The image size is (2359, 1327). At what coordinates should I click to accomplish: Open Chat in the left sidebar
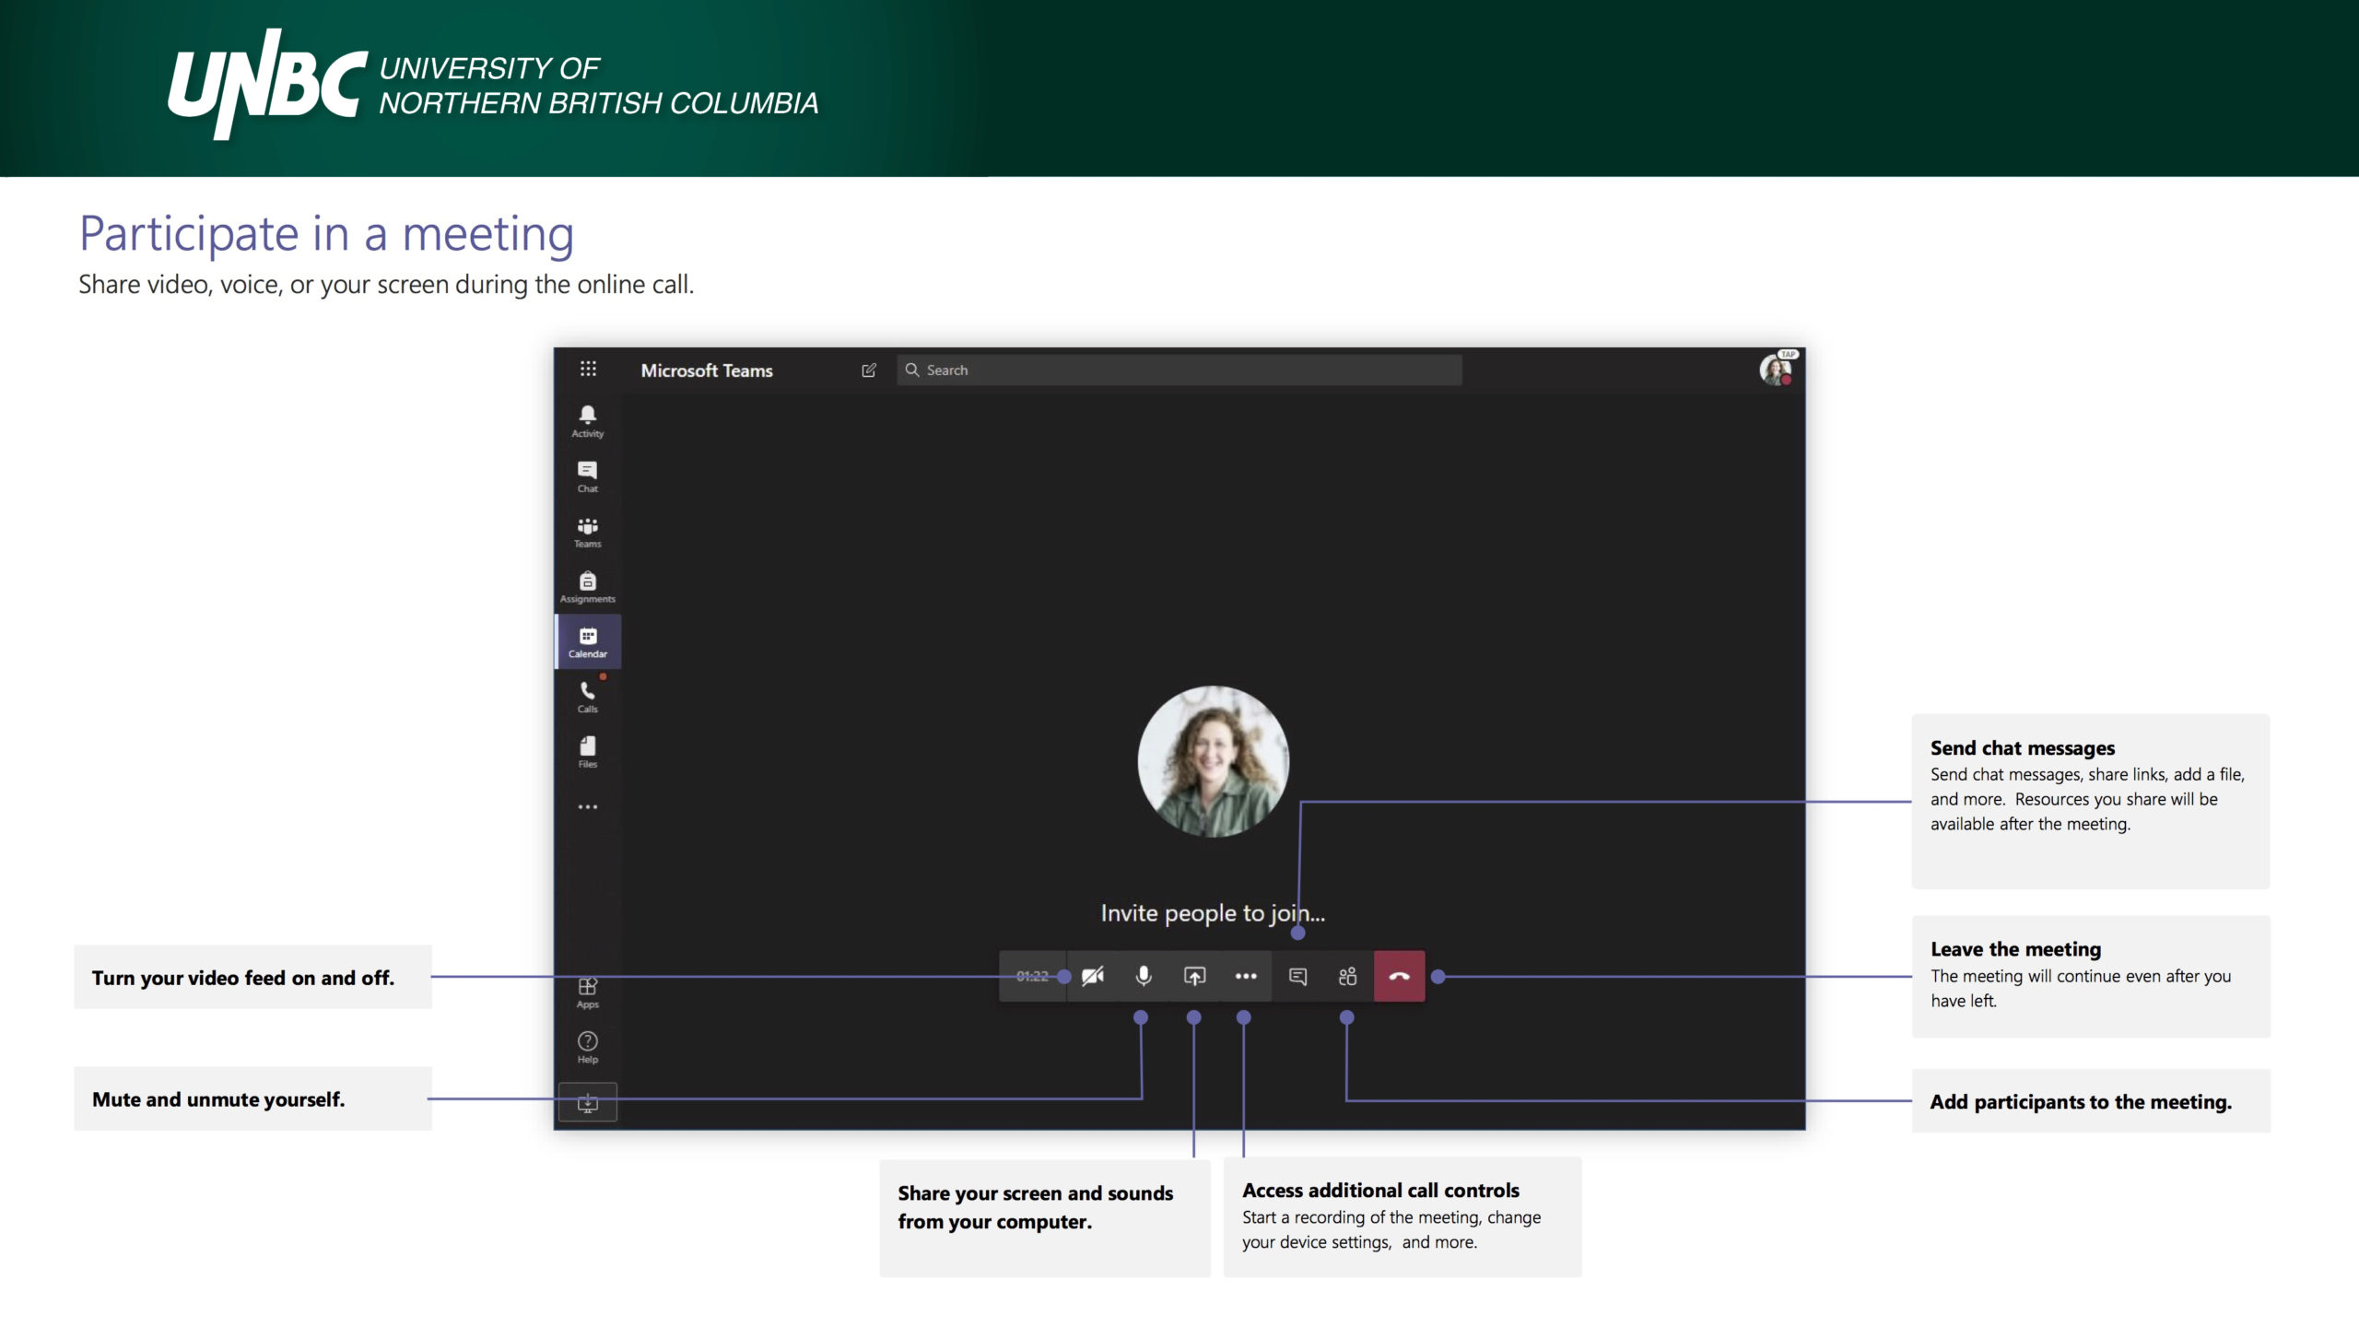click(x=587, y=476)
